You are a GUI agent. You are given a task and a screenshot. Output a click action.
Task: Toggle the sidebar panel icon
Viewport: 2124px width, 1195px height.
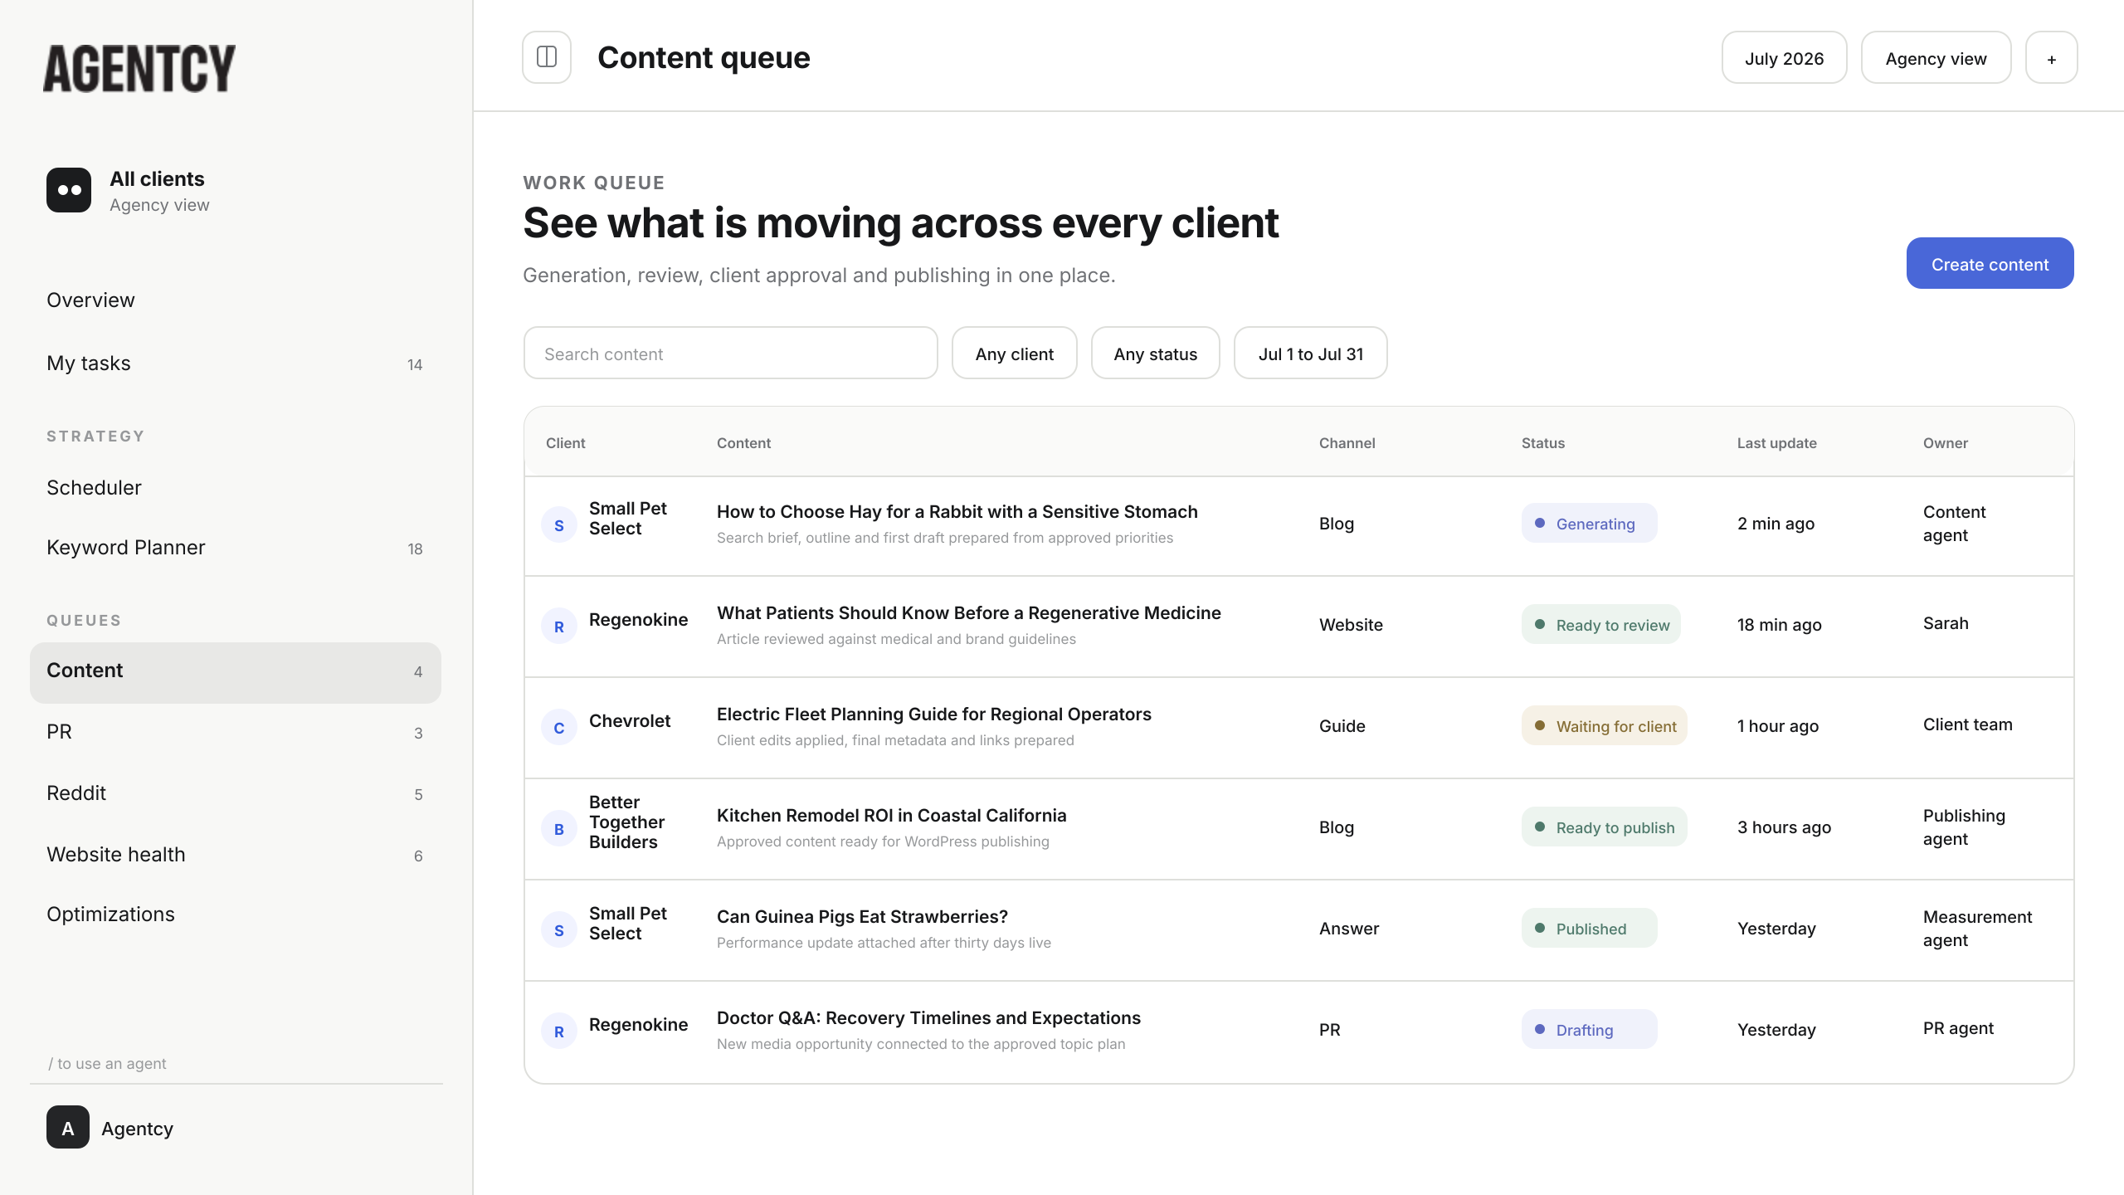(x=547, y=57)
